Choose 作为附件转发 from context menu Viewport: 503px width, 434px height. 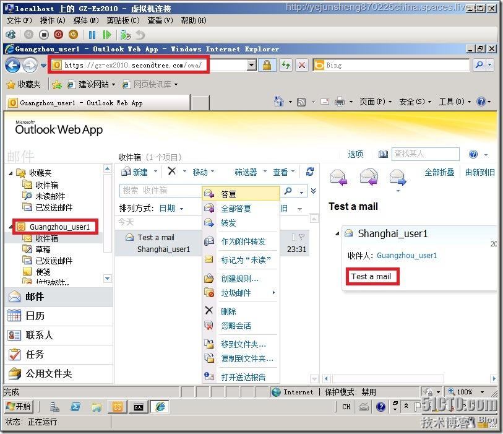pos(241,241)
